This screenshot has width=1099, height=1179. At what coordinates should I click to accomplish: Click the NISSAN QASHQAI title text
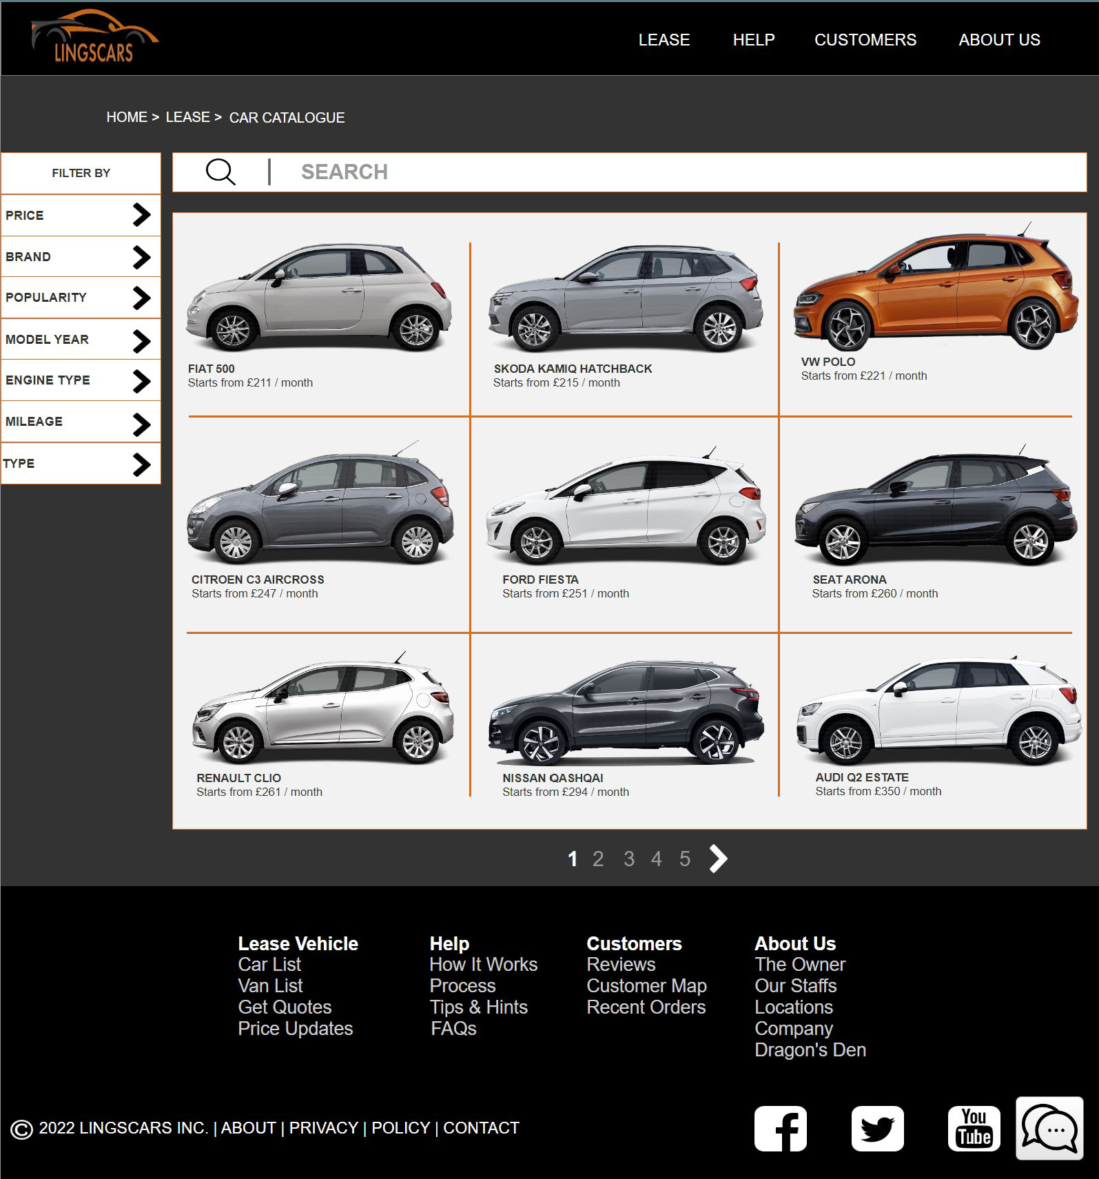pos(553,778)
